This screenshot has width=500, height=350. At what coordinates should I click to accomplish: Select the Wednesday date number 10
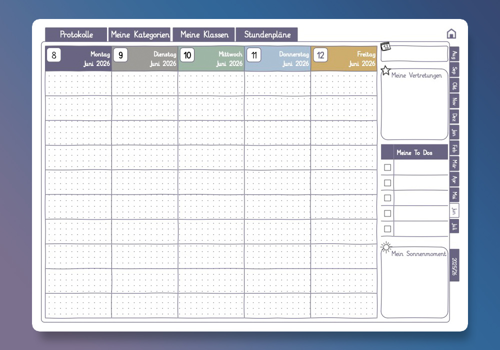point(187,55)
